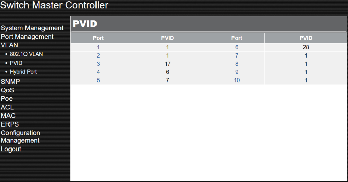Open the ACL settings menu
This screenshot has width=348, height=182.
coord(7,107)
